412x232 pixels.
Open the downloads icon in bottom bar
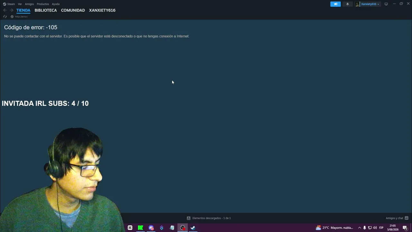(x=189, y=218)
